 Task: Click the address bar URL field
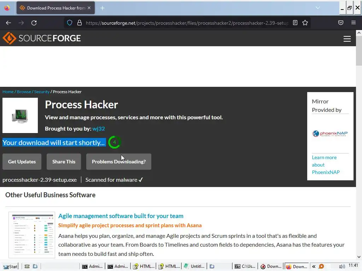pyautogui.click(x=187, y=23)
